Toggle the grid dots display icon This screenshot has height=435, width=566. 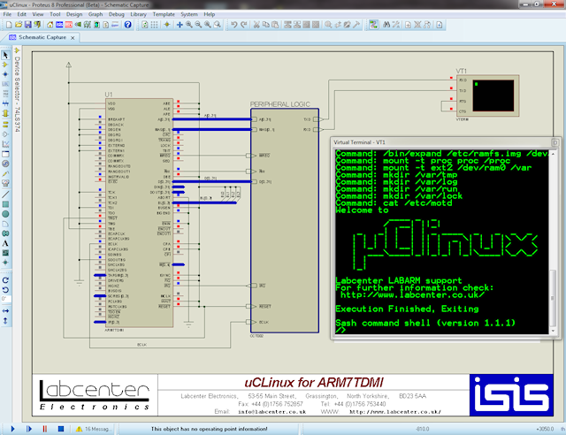click(x=154, y=25)
